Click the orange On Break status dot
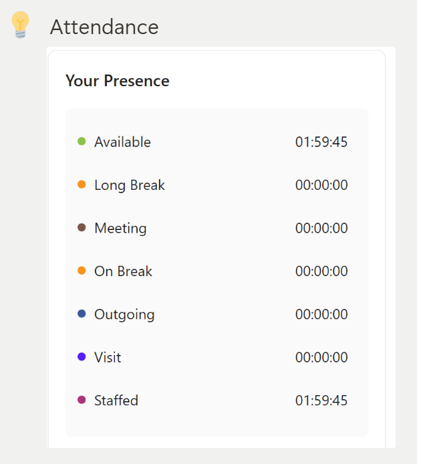Image resolution: width=421 pixels, height=464 pixels. pos(82,271)
